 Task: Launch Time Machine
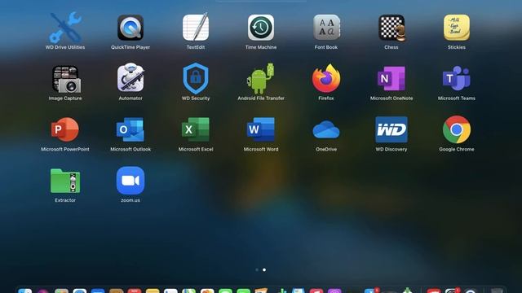pyautogui.click(x=261, y=28)
